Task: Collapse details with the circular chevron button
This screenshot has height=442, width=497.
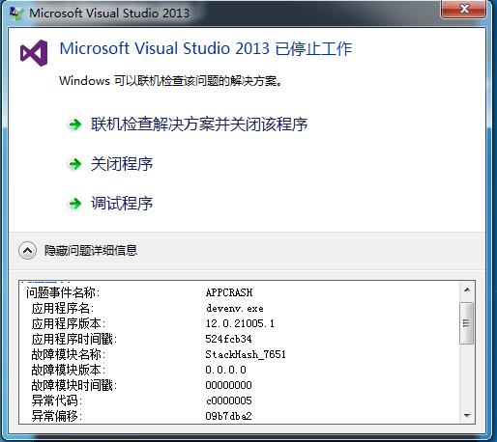Action: click(27, 250)
